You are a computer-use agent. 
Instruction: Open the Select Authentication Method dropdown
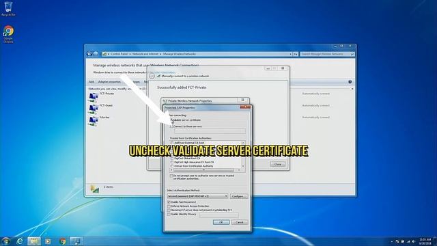(197, 196)
